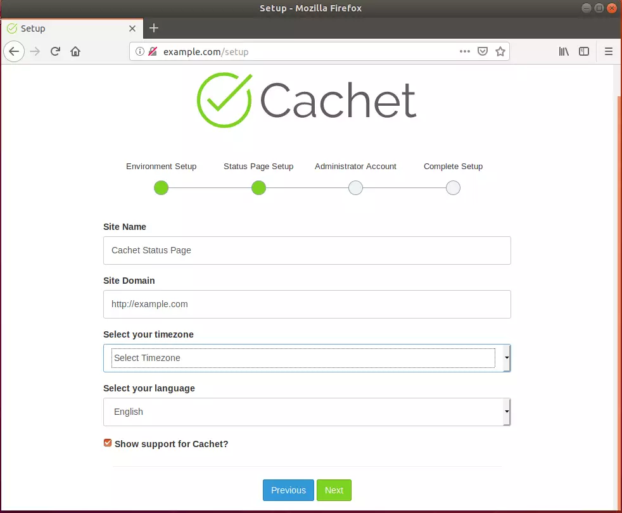
Task: Bookmark this page with the star icon
Action: tap(500, 51)
